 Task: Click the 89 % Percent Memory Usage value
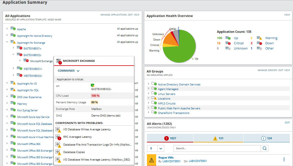(x=94, y=102)
